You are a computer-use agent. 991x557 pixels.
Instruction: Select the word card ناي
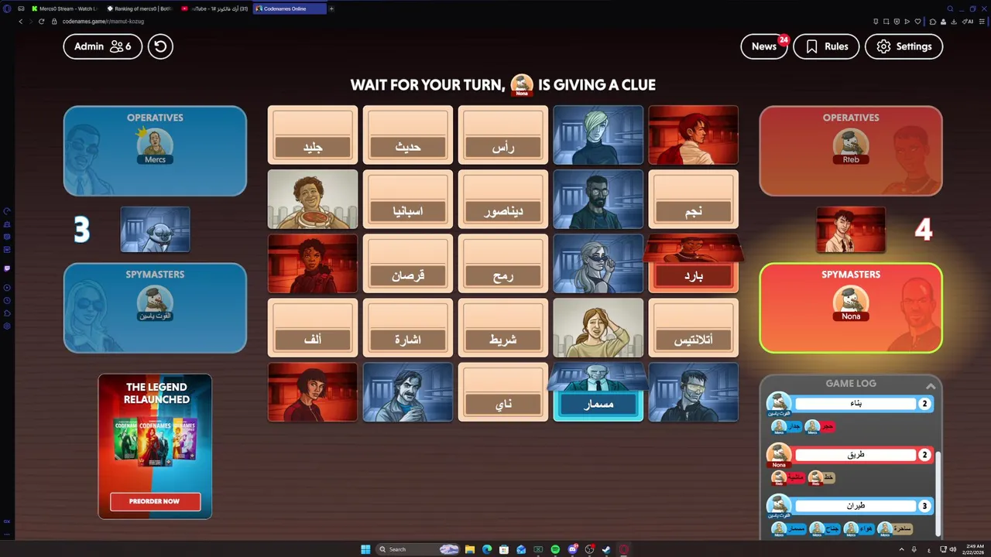(503, 392)
